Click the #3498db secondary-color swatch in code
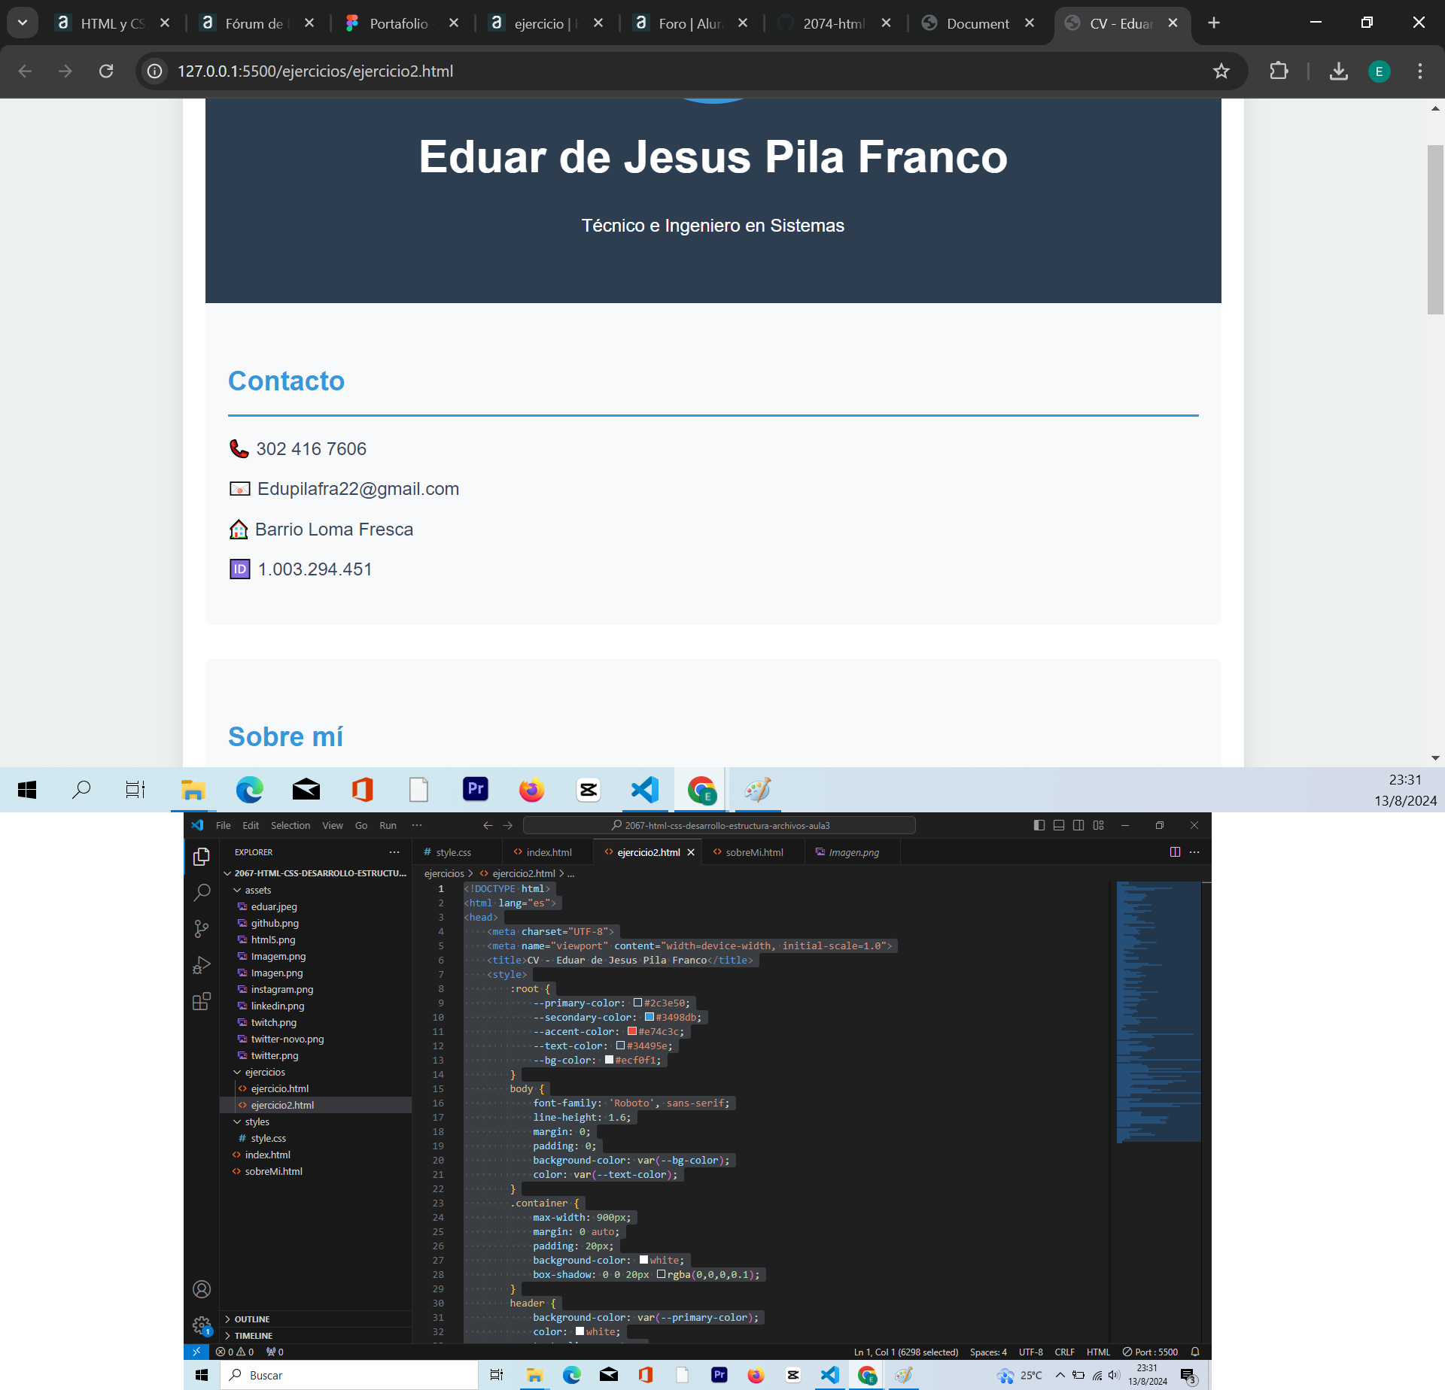1445x1390 pixels. click(649, 1017)
